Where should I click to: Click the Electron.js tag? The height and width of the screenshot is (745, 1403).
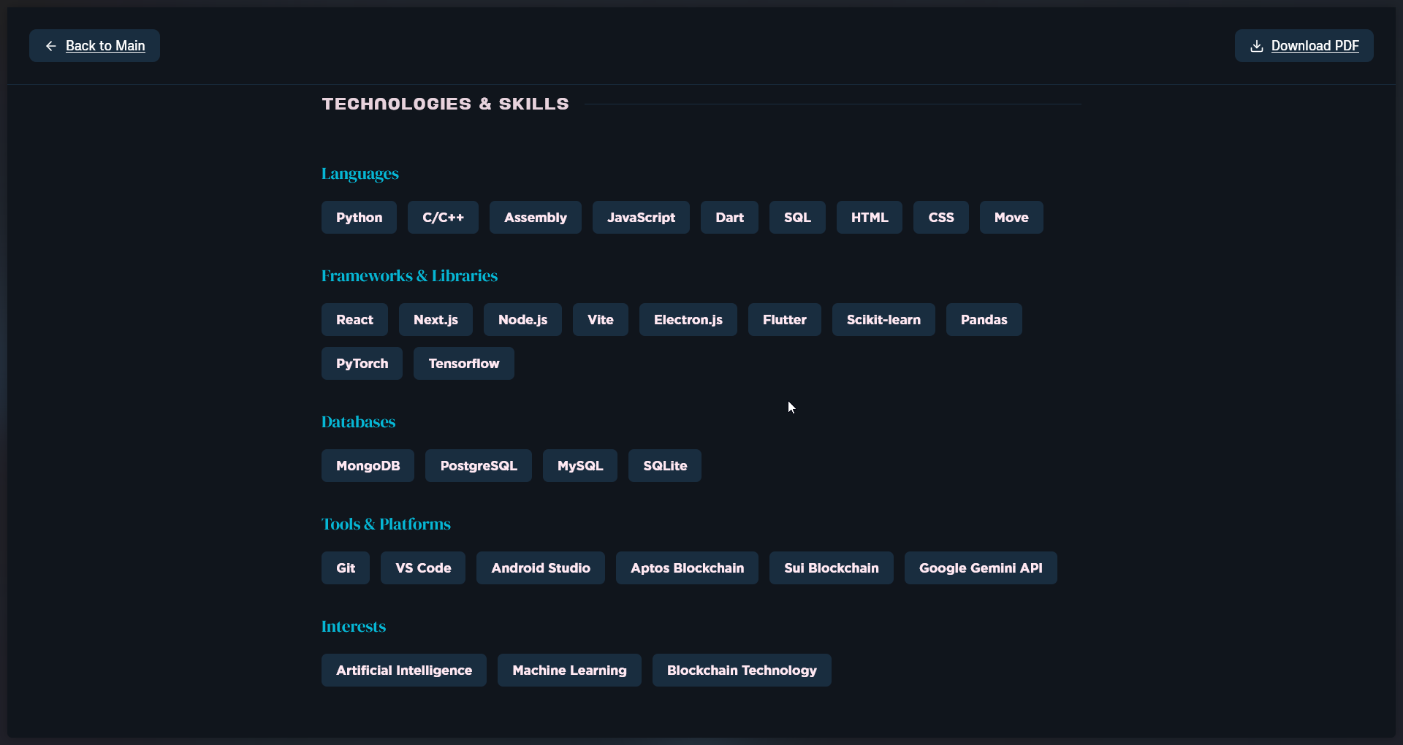point(688,320)
